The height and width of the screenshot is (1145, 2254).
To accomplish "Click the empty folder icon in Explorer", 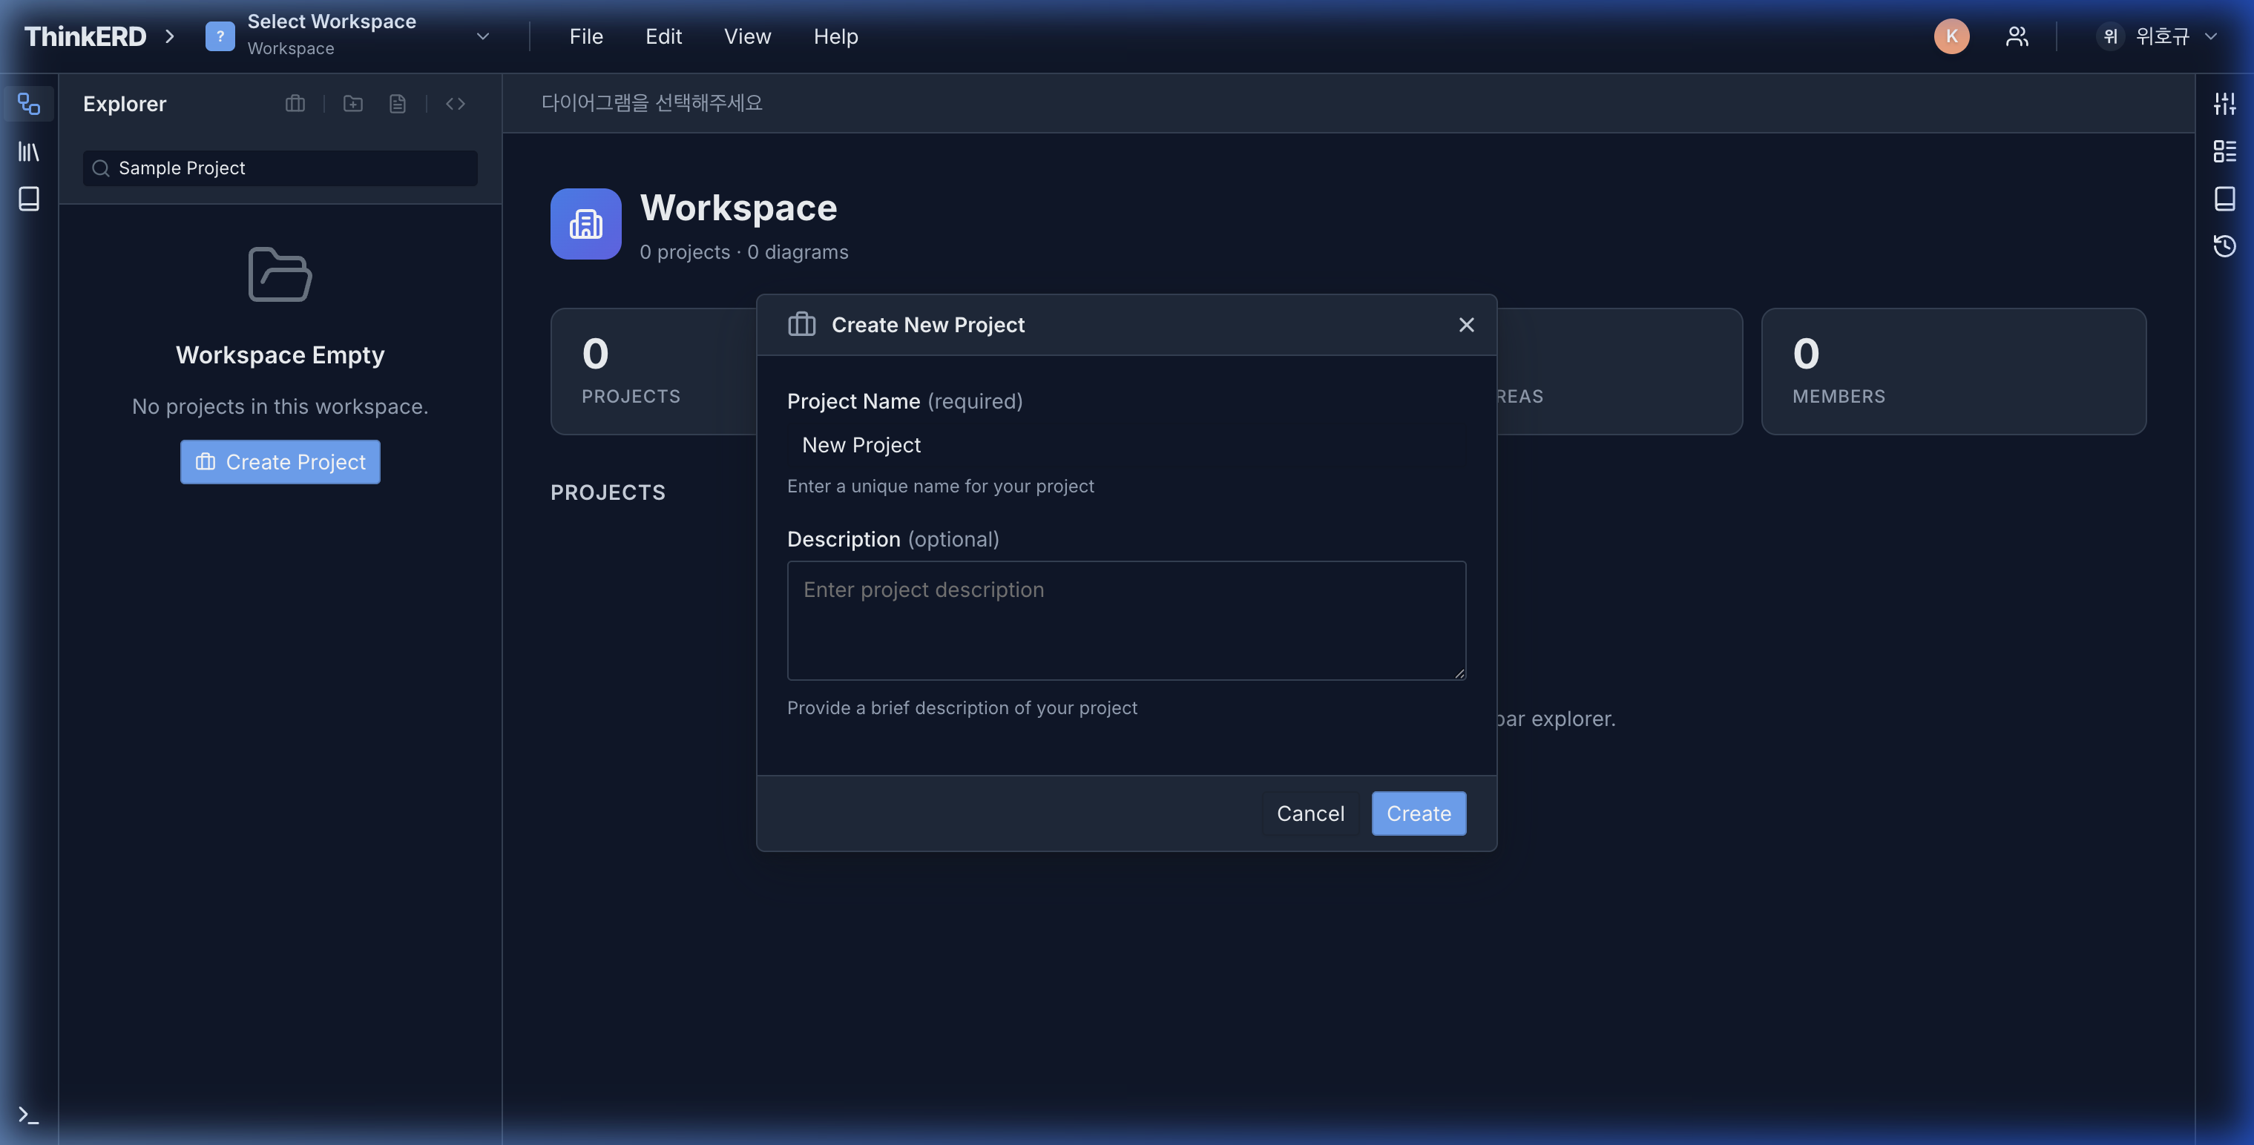I will [280, 274].
